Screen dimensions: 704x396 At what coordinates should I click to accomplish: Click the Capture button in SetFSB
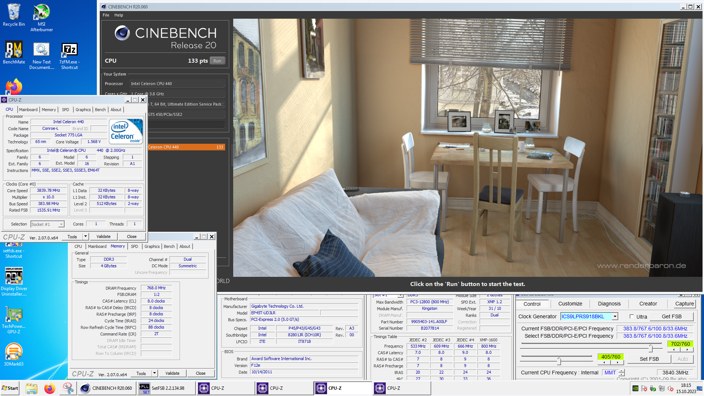point(685,304)
